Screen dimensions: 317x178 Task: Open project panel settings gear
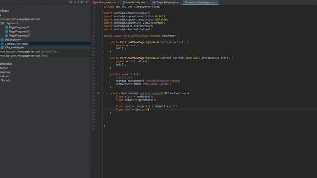[x=82, y=2]
